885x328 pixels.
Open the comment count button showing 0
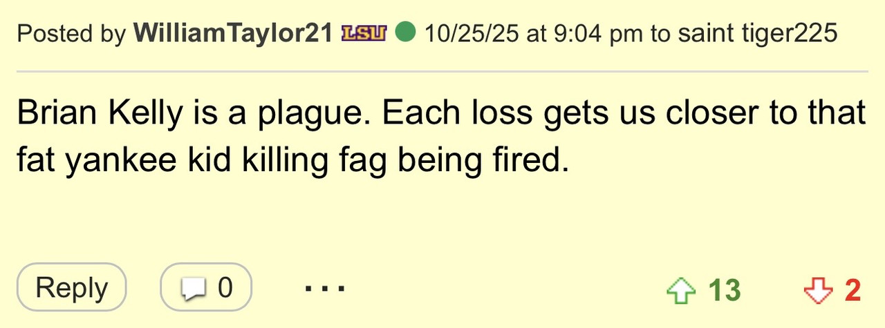(206, 287)
